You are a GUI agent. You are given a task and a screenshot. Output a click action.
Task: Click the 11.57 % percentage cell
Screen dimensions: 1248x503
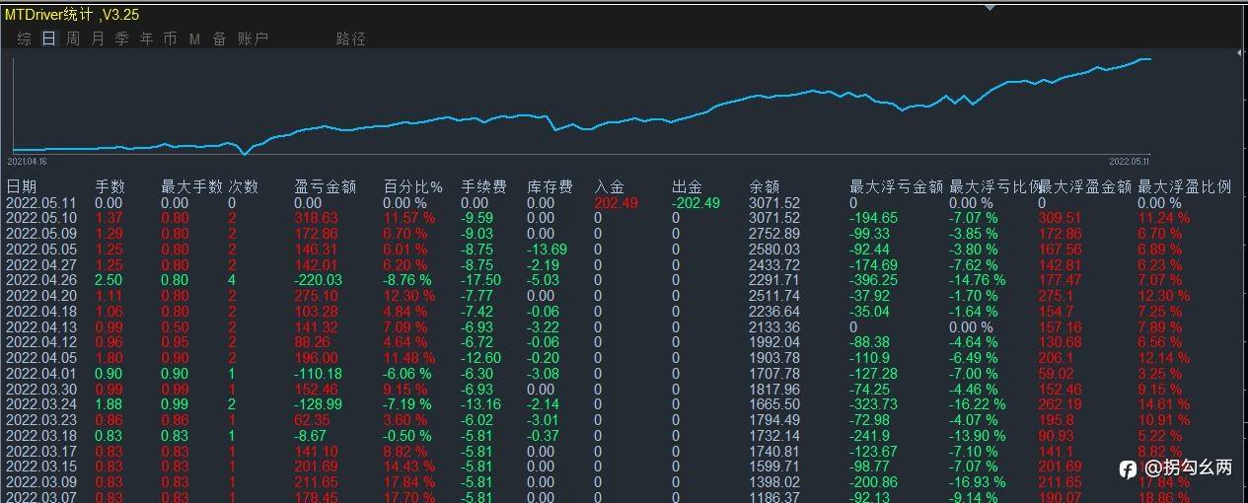point(407,218)
